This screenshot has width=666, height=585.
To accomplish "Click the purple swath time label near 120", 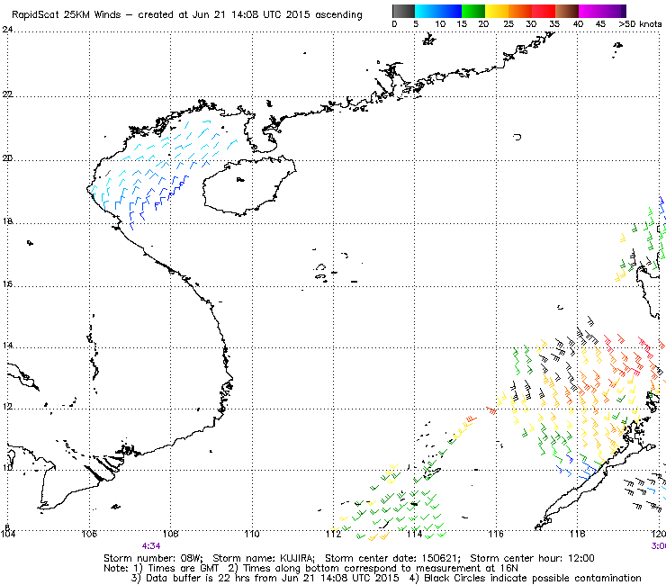I will 659,546.
